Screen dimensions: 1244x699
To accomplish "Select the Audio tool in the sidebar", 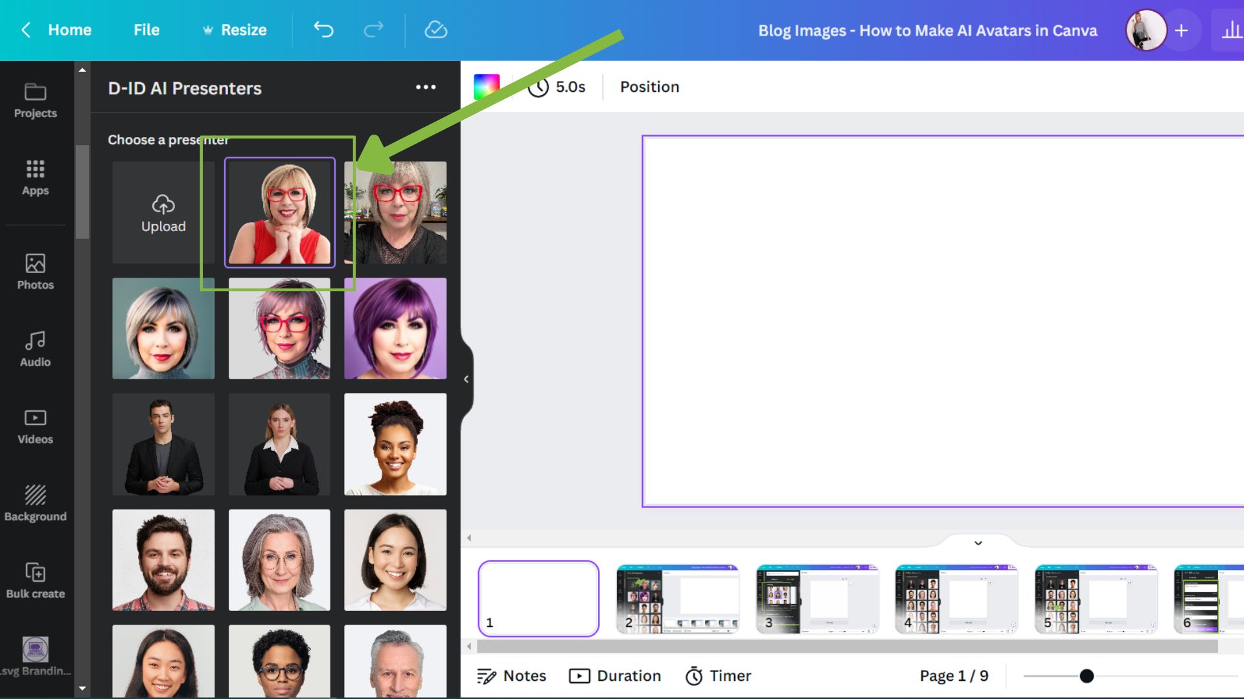I will [35, 349].
